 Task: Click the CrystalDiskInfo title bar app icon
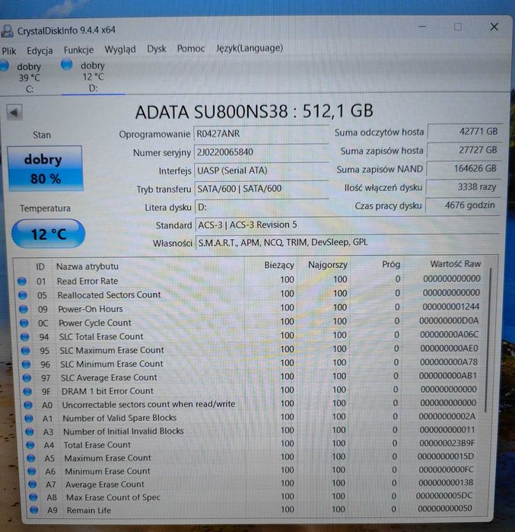[8, 31]
